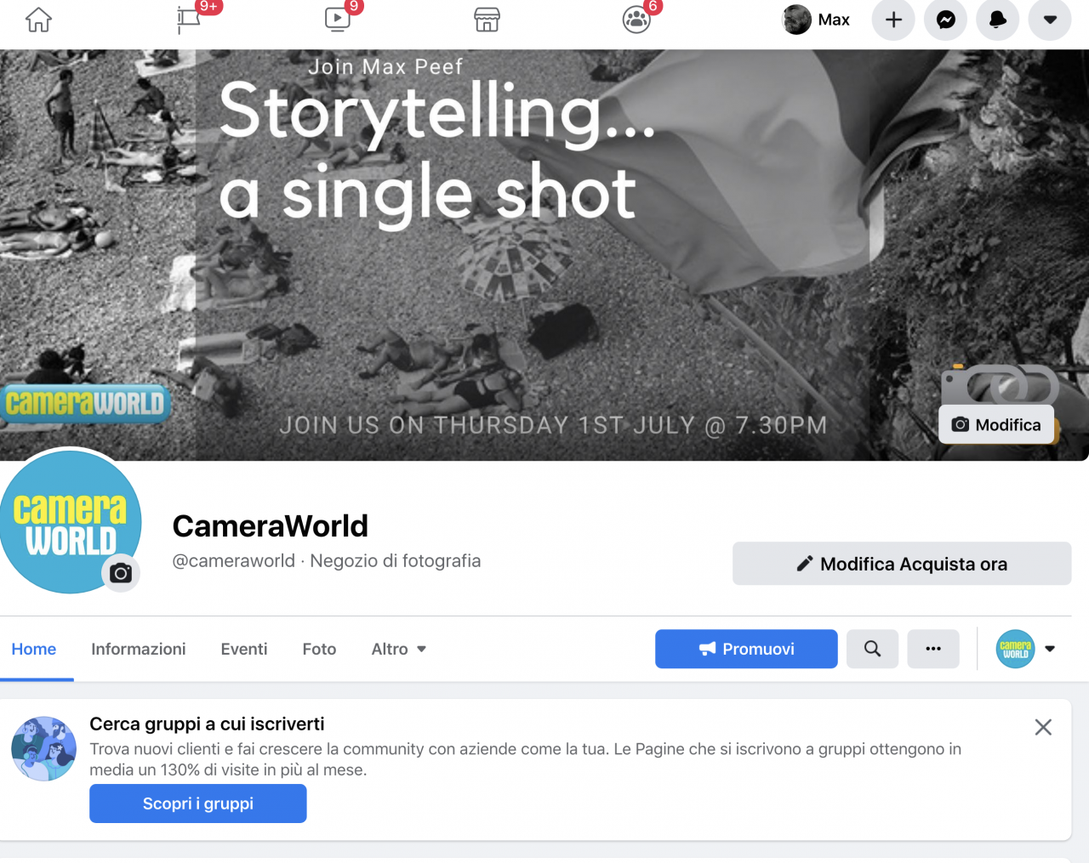Viewport: 1089px width, 863px height.
Task: Click the @cameraworld username text
Action: [x=234, y=561]
